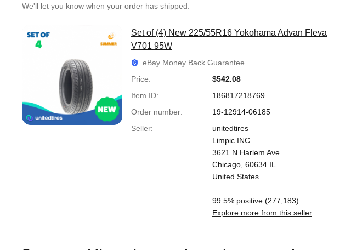351x250 pixels.
Task: Click the eBay Money Back Guarantee shield icon
Action: point(134,63)
